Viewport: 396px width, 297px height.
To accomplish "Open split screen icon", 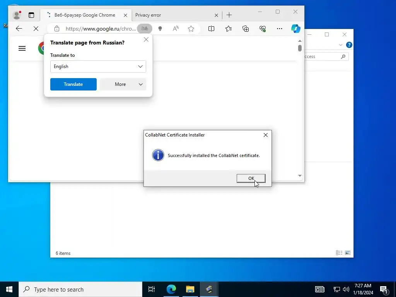I will coord(212,29).
